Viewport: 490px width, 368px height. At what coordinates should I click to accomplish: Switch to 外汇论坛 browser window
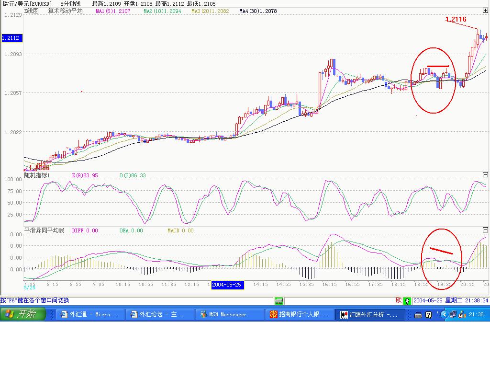pyautogui.click(x=159, y=314)
